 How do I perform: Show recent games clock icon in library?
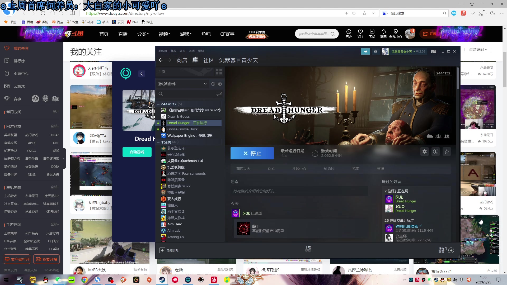pos(213,84)
